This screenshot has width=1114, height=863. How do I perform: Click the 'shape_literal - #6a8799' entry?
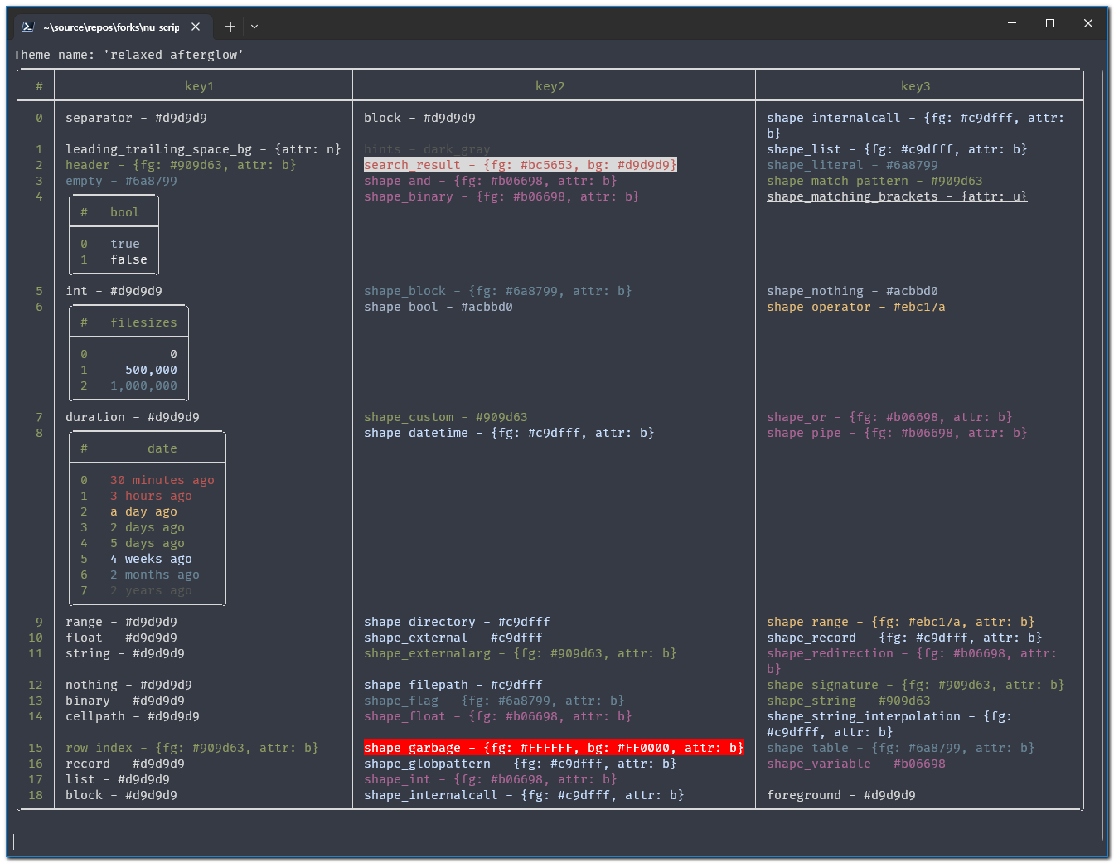853,165
